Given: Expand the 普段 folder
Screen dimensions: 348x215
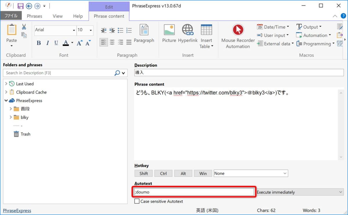Looking at the screenshot, I should (x=11, y=109).
